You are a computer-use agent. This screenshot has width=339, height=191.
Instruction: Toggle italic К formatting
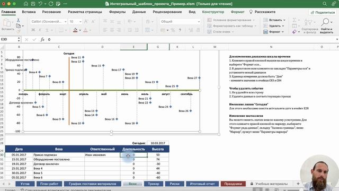pos(40,30)
